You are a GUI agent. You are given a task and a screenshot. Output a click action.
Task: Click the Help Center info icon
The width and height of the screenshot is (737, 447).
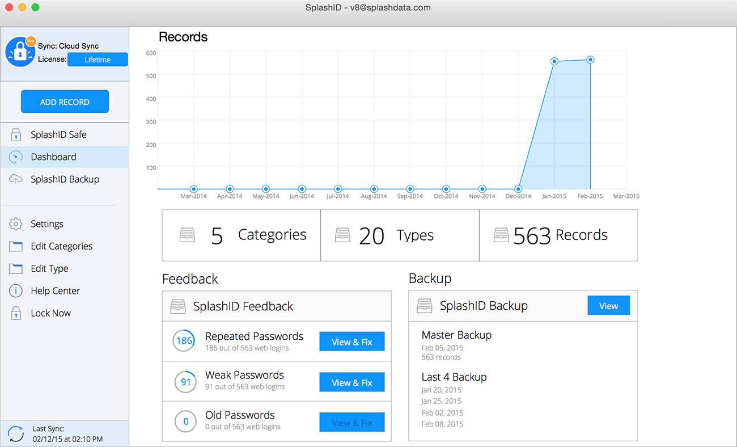pyautogui.click(x=16, y=291)
